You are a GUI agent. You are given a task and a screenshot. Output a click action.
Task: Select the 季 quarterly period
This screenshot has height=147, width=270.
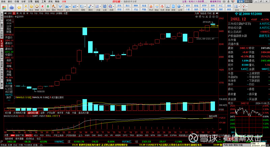pos(24,13)
